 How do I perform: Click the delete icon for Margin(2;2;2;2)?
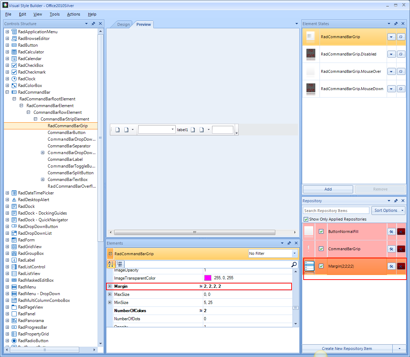[x=401, y=266]
